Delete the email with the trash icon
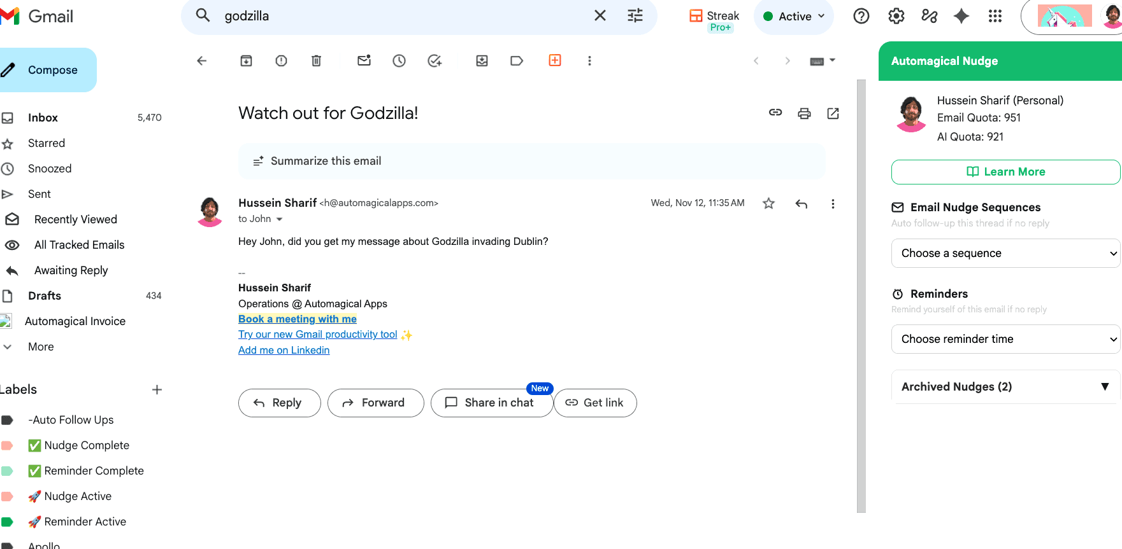Image resolution: width=1122 pixels, height=549 pixels. 316,61
